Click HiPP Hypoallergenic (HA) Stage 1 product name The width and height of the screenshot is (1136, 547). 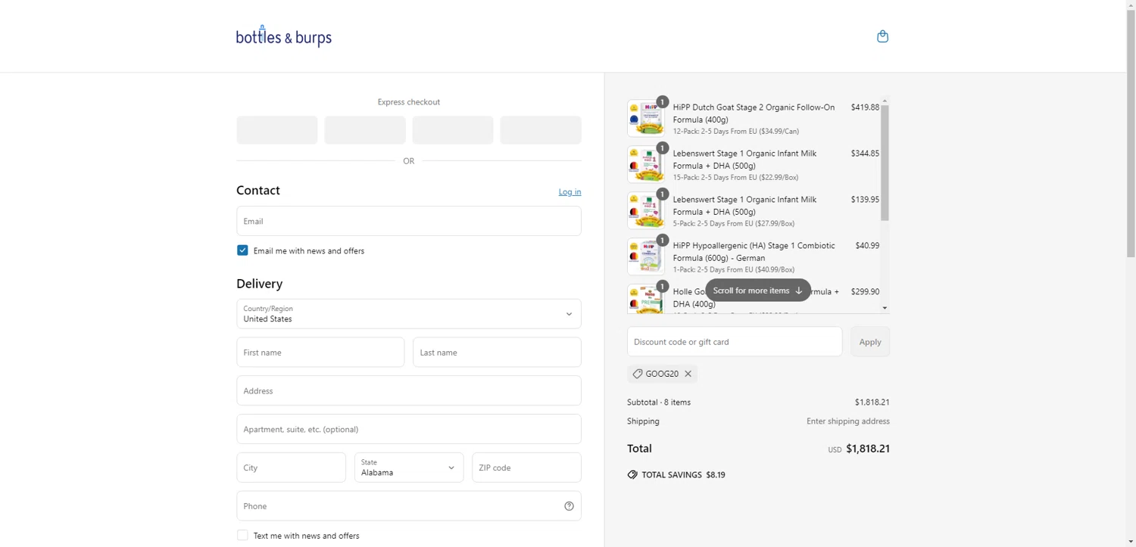754,252
